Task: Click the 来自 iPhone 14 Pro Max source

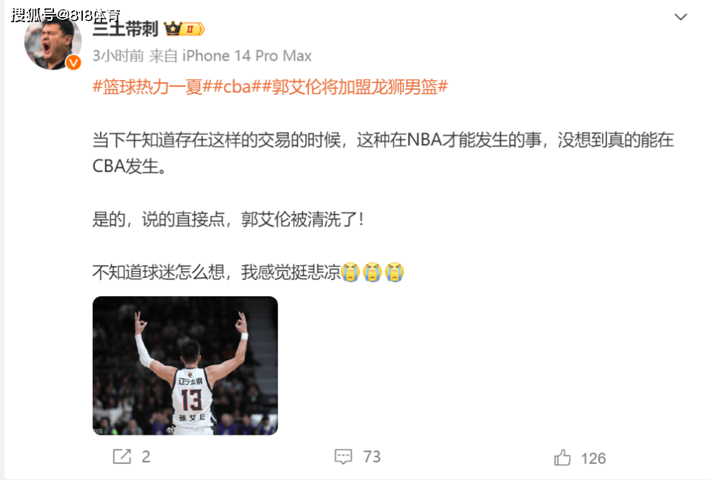Action: tap(230, 56)
